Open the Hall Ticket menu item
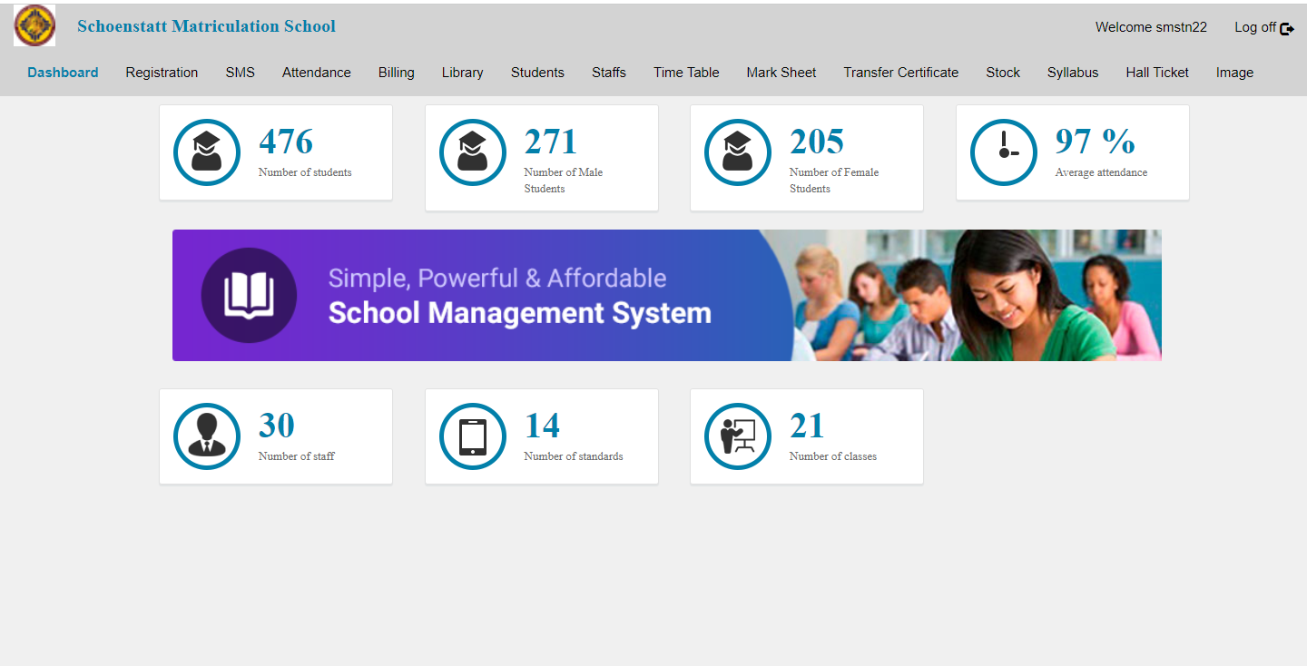 [x=1157, y=73]
